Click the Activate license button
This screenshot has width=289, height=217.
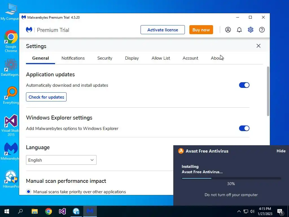[163, 30]
